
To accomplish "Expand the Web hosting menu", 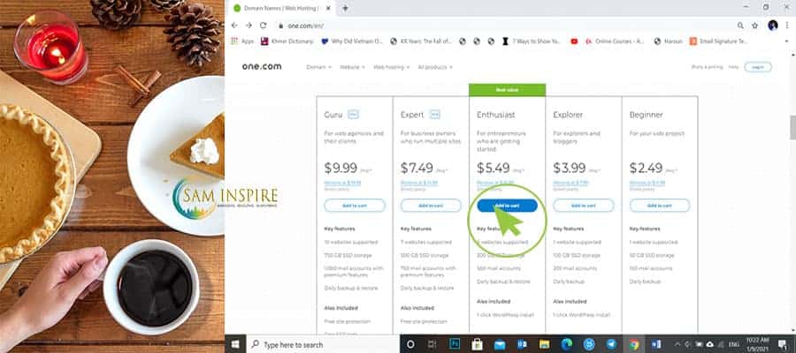I will point(392,67).
